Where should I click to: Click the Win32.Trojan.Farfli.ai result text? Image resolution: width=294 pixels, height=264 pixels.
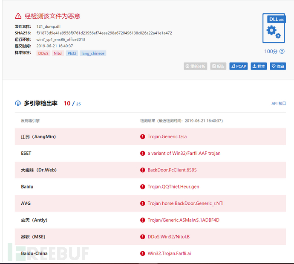pos(169,253)
